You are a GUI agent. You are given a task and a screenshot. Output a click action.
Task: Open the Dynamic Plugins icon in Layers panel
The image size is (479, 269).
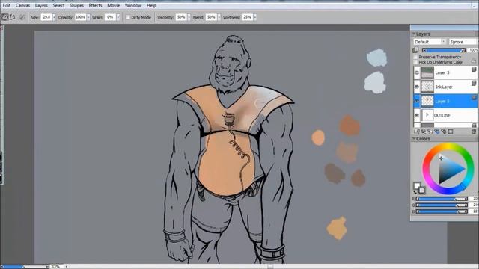pos(423,132)
